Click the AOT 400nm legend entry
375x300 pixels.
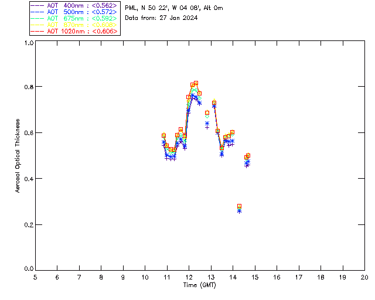tap(74, 5)
